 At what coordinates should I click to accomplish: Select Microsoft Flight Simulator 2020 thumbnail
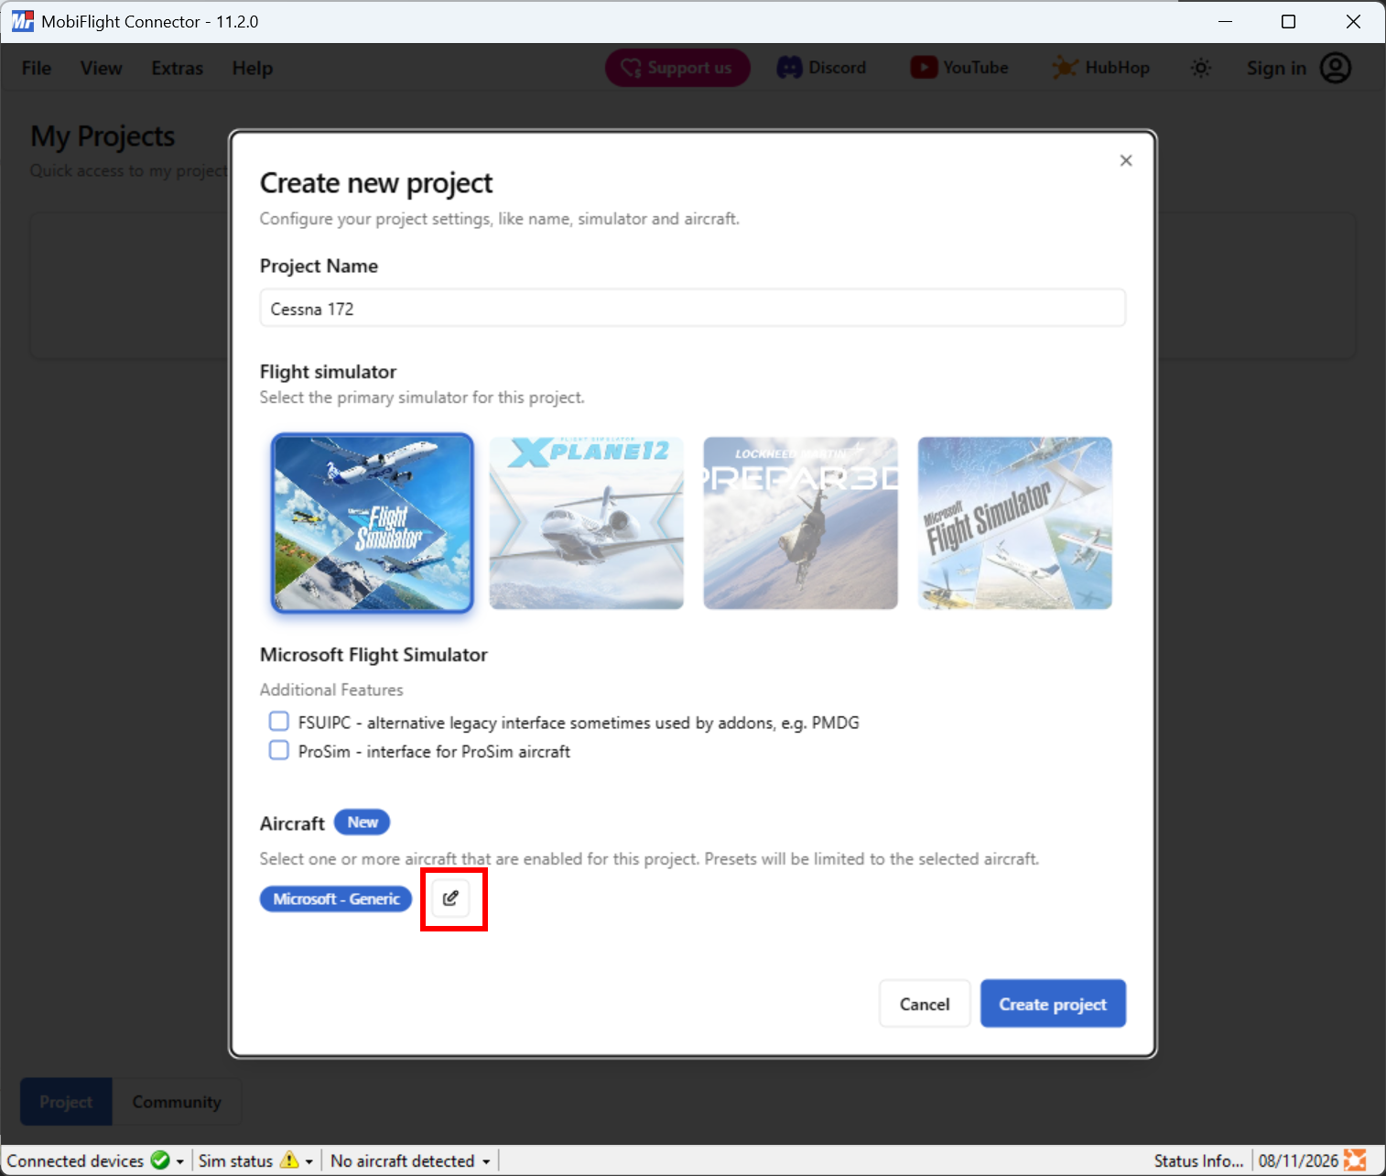(373, 523)
